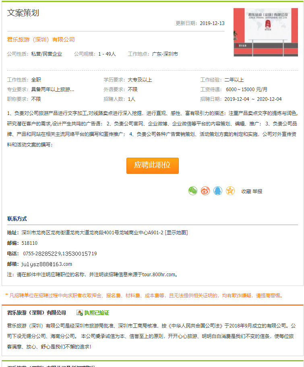The width and height of the screenshot is (304, 367).
Task: Click the email address julysz888@163.com
Action: [x=47, y=264]
